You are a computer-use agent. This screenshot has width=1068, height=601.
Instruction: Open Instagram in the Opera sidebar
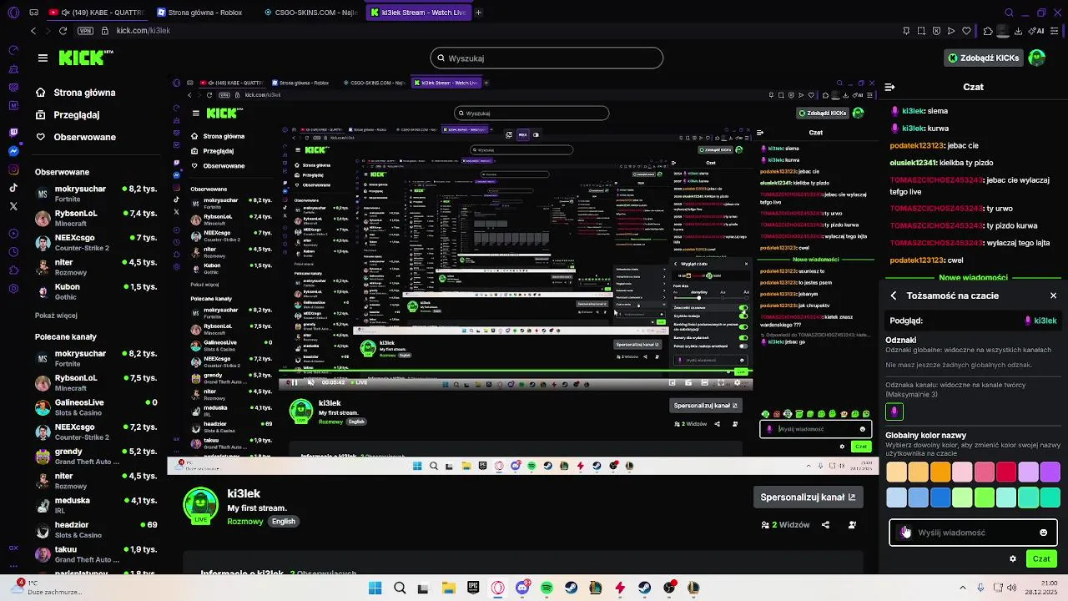point(13,169)
